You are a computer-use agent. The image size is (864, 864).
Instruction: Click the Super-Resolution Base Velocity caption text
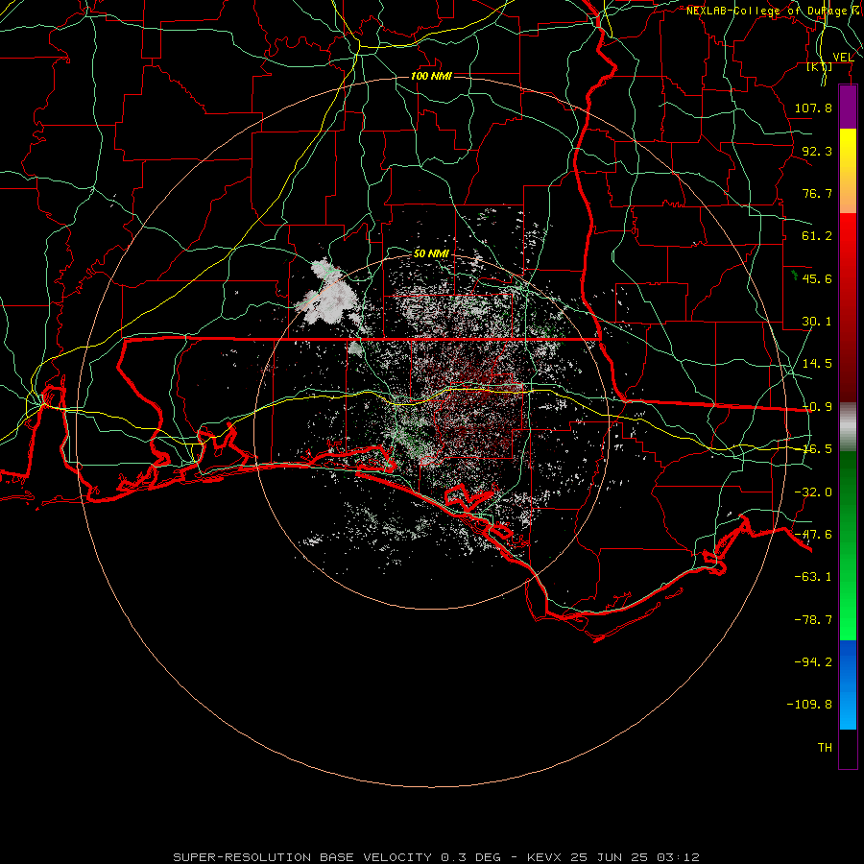pyautogui.click(x=437, y=857)
